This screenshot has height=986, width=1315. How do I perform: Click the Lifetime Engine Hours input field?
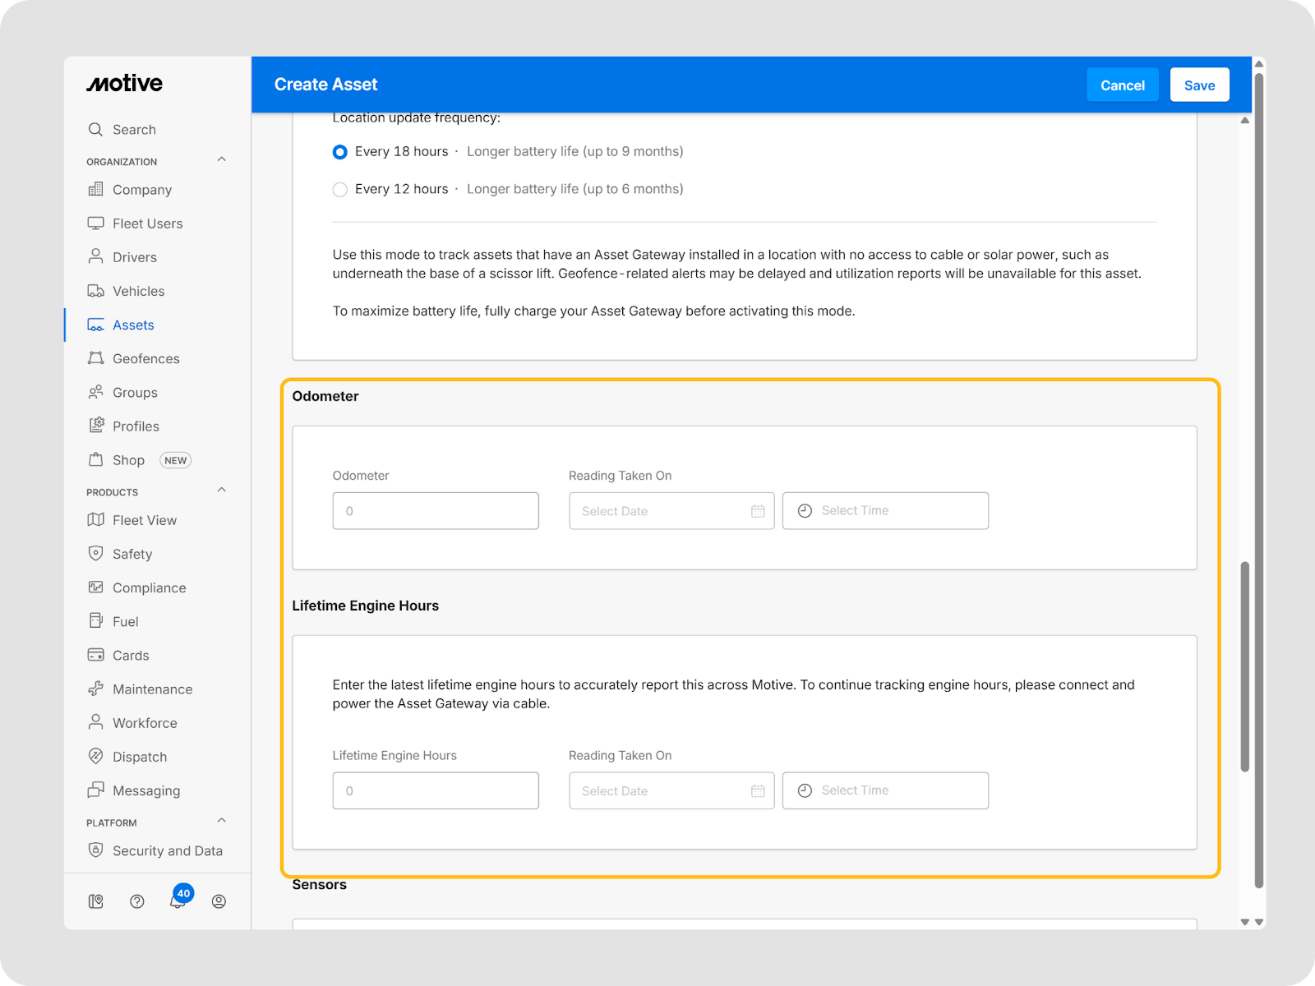(x=436, y=790)
